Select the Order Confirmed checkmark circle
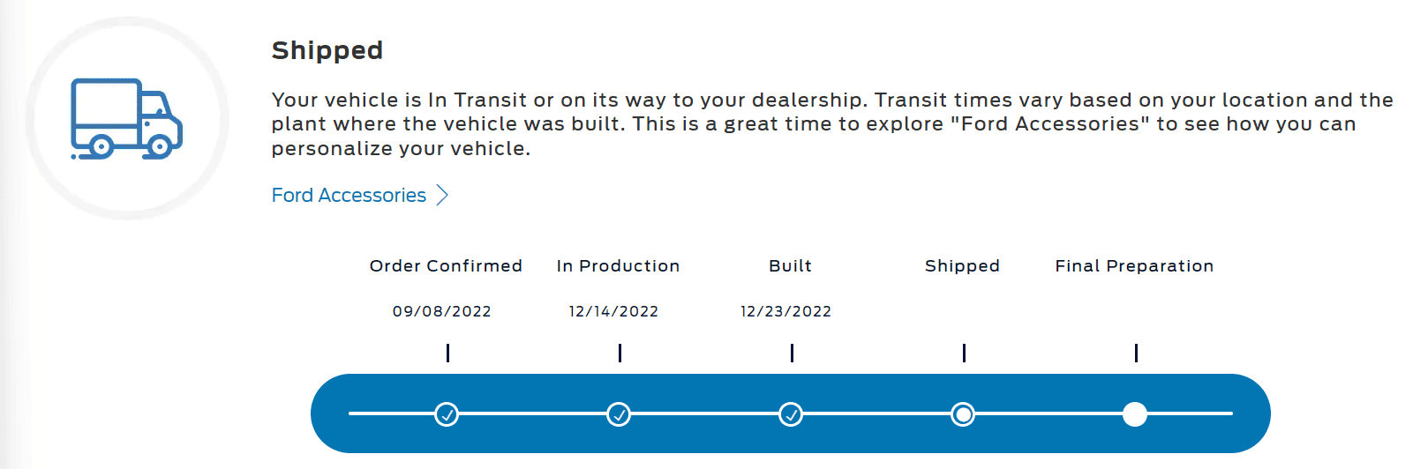Image resolution: width=1428 pixels, height=469 pixels. (447, 413)
